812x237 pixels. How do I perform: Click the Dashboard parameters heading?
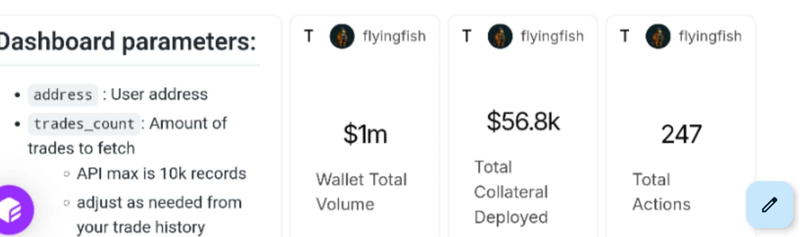tap(128, 41)
